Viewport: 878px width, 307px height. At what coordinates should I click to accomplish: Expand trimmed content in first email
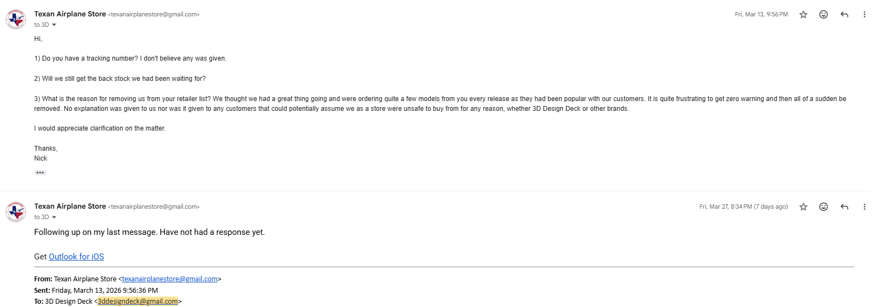(x=40, y=173)
